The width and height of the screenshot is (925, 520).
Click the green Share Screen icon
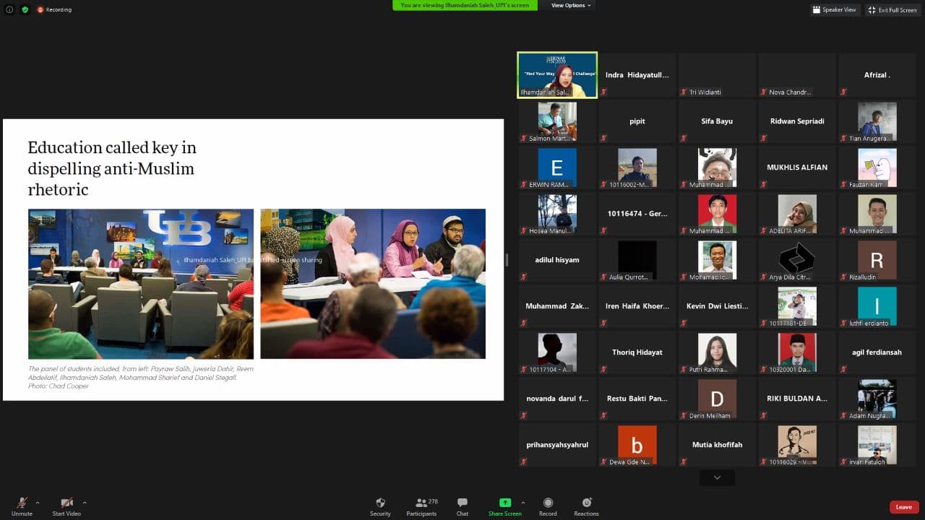(x=504, y=503)
